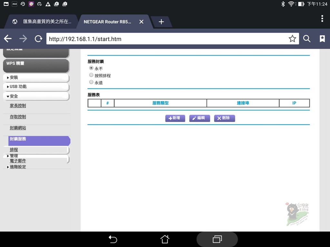Click 刪除 delete button
The width and height of the screenshot is (330, 247).
click(224, 118)
